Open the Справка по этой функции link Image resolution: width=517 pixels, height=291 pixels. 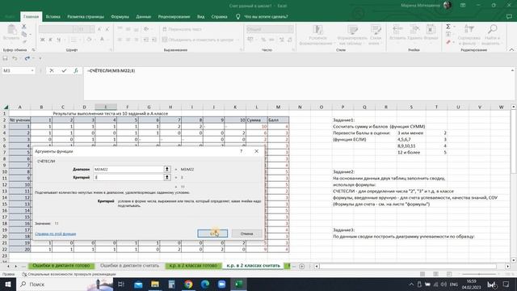click(56, 234)
